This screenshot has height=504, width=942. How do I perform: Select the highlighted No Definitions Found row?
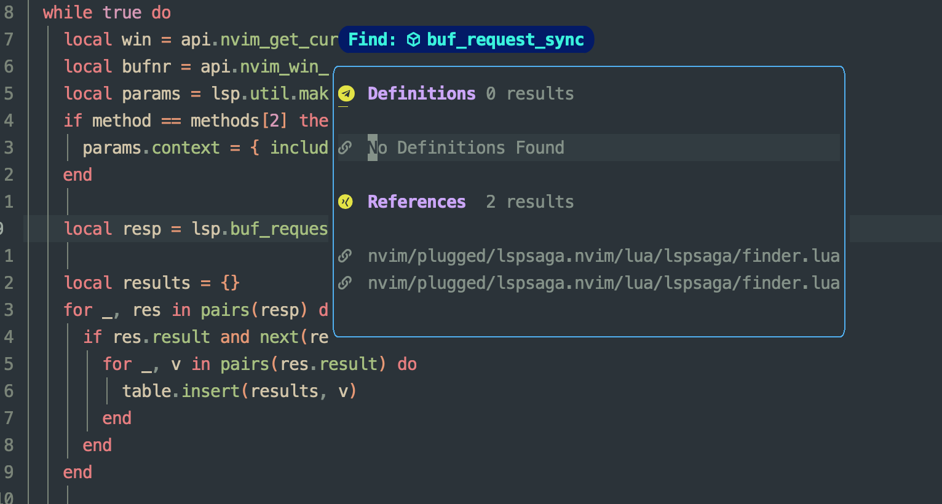coord(466,148)
